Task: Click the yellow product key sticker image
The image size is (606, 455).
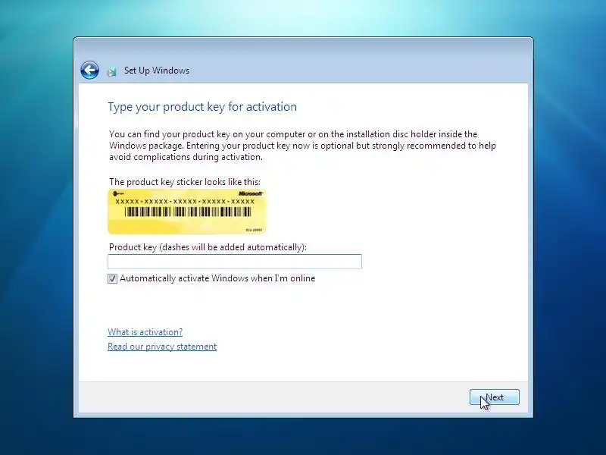Action: 187,212
